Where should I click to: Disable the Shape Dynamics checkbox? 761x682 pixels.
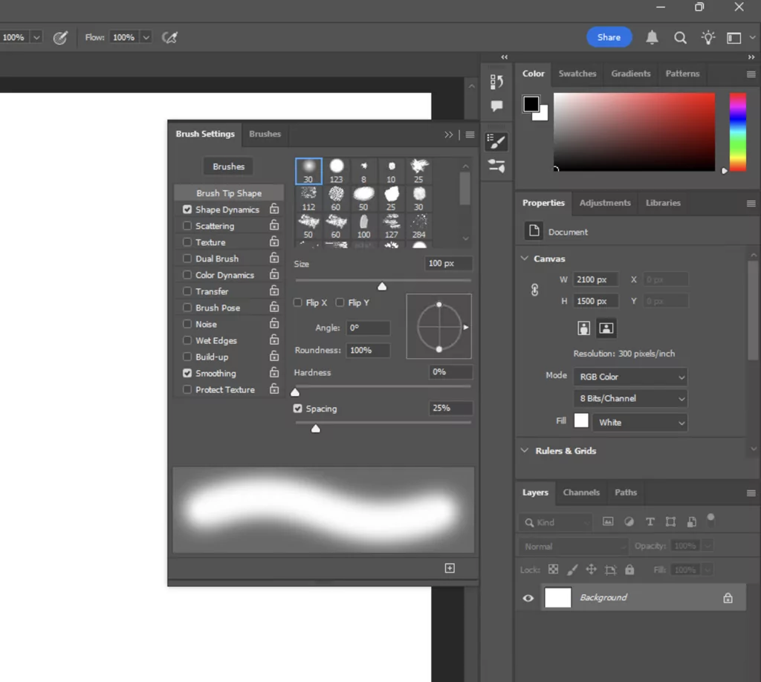pos(186,210)
